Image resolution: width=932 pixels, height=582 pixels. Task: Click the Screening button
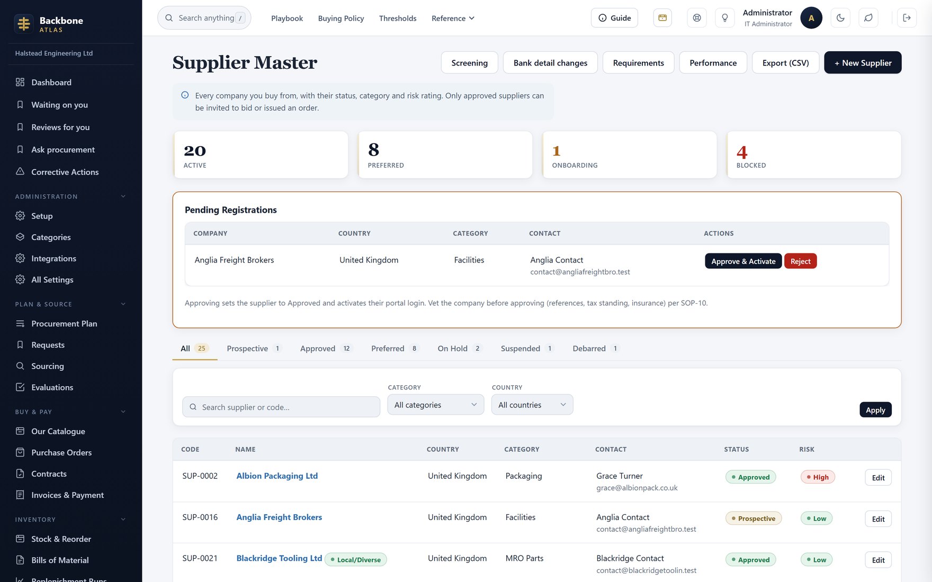[469, 62]
